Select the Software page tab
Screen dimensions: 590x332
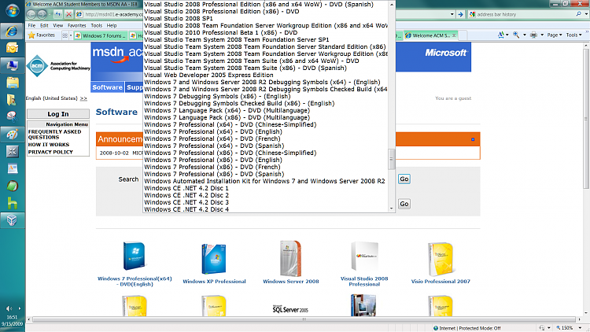[x=107, y=87]
